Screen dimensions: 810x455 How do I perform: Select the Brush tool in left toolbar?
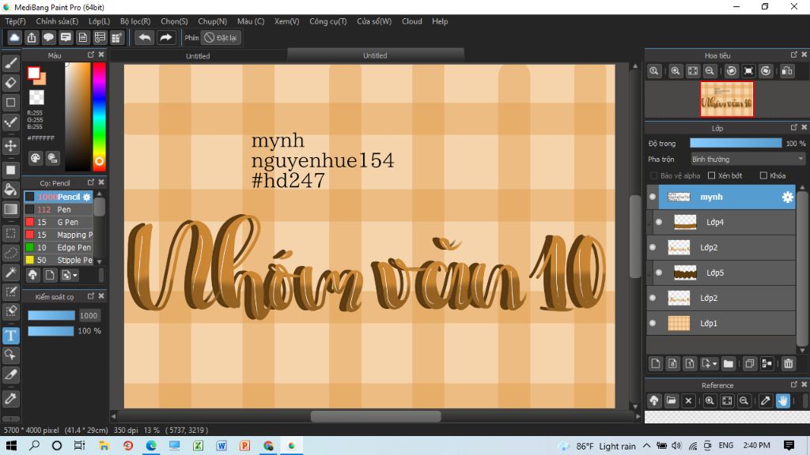[x=11, y=63]
